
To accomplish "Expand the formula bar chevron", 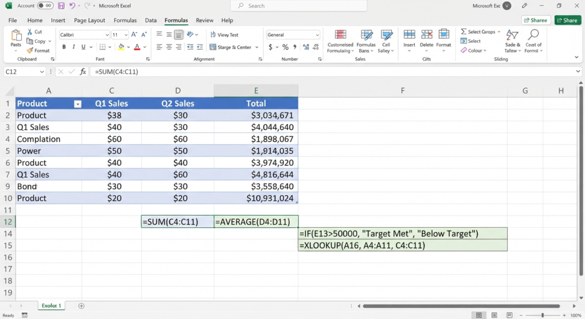I will click(578, 71).
